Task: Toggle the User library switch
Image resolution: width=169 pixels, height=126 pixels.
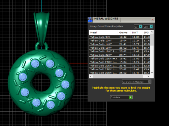Action: click(148, 27)
